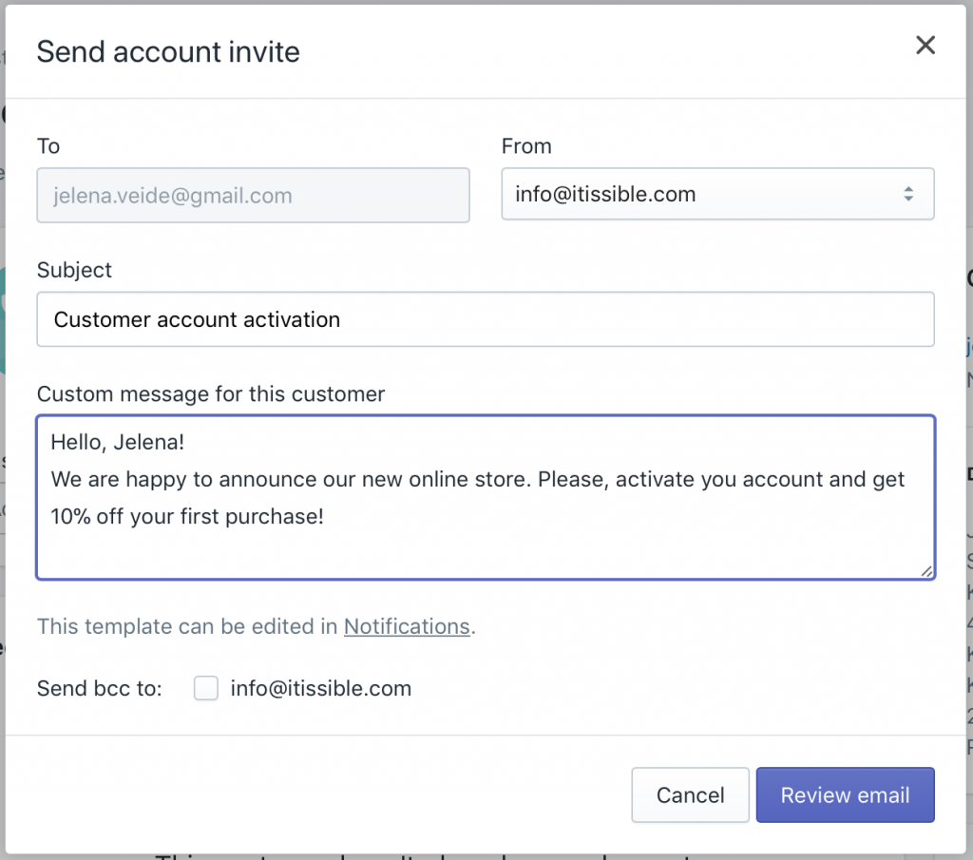This screenshot has height=860, width=973.
Task: Cancel the account invite
Action: [690, 795]
